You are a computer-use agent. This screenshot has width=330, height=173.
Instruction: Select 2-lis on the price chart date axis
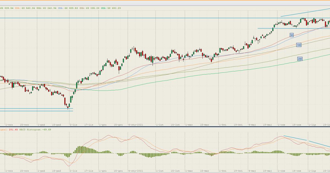pos(74,124)
